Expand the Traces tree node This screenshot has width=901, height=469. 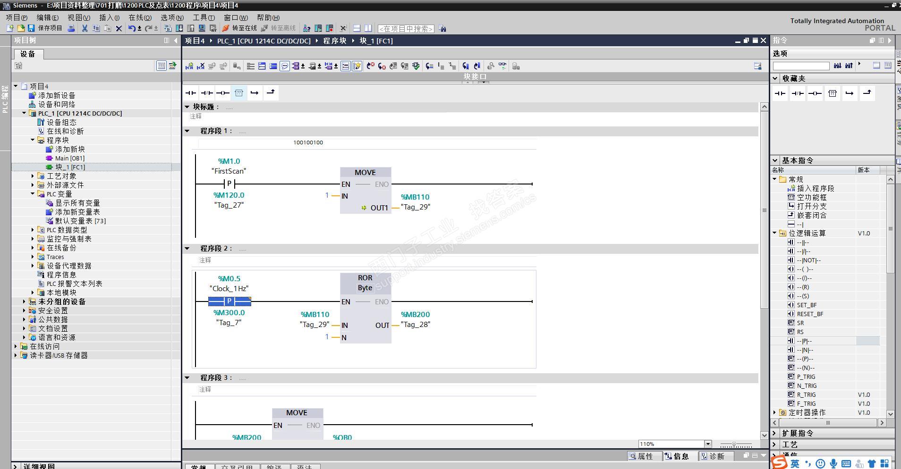[33, 257]
